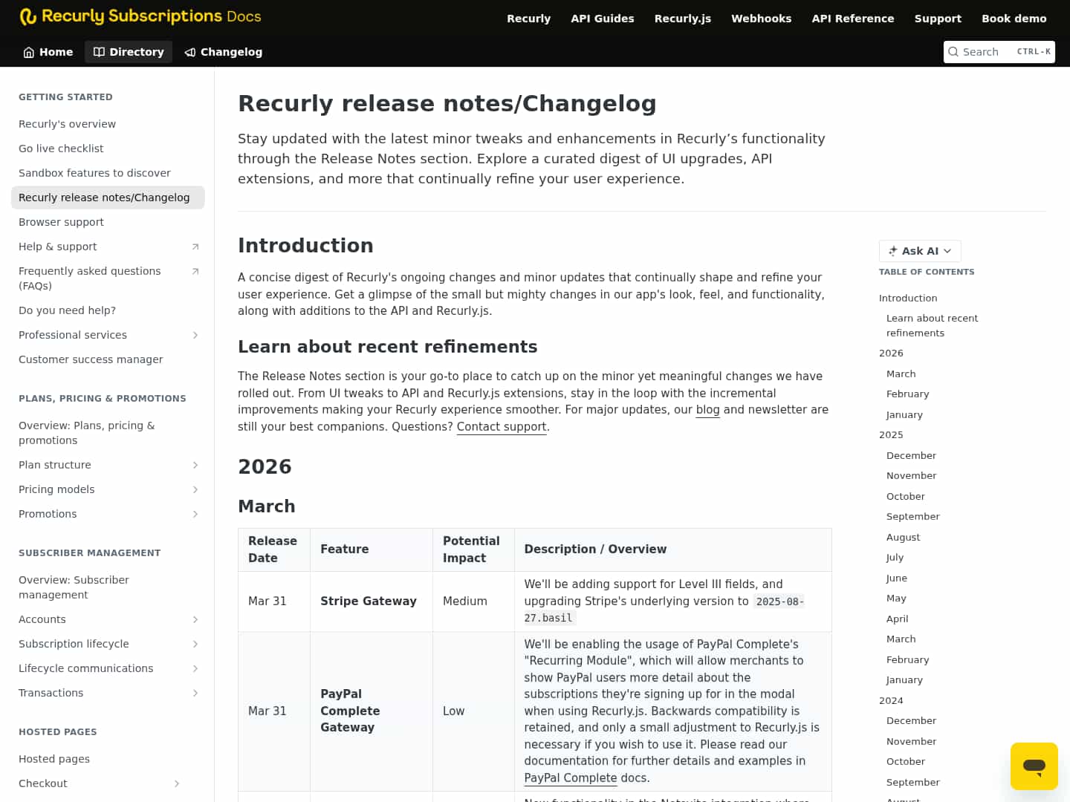Select Webhooks in the navigation menu
The height and width of the screenshot is (802, 1070).
[x=761, y=19]
